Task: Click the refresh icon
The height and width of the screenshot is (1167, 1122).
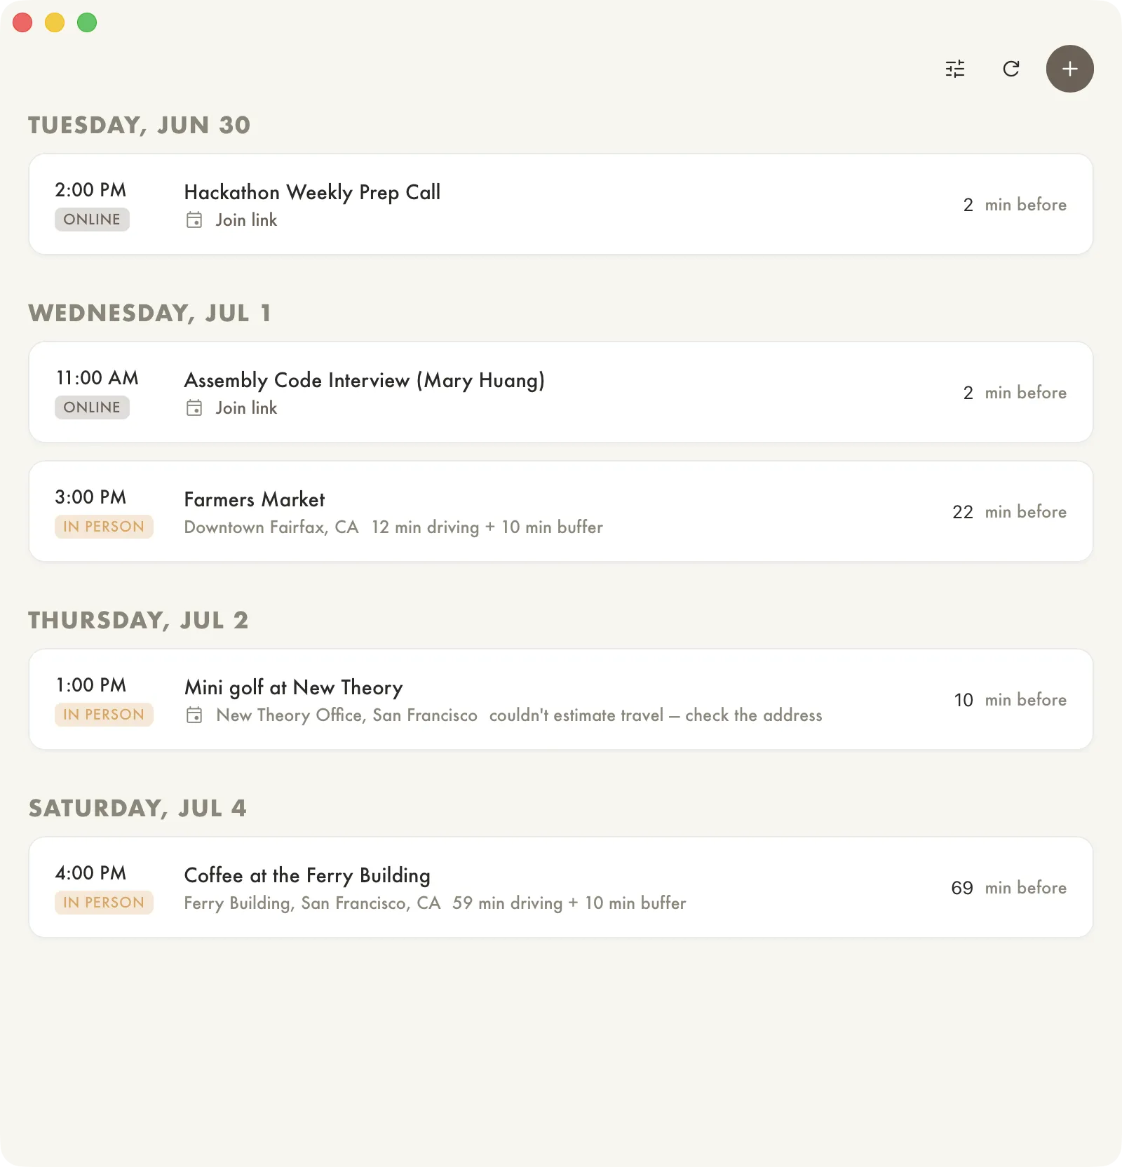Action: coord(1011,69)
